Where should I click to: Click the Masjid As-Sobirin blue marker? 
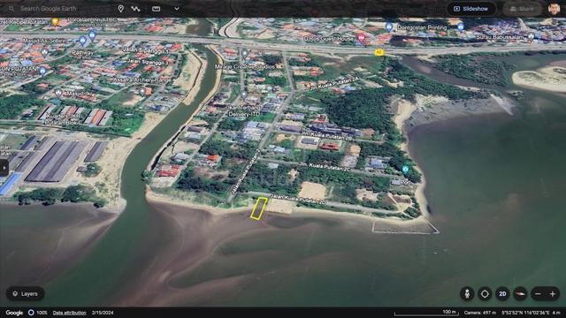point(82,41)
